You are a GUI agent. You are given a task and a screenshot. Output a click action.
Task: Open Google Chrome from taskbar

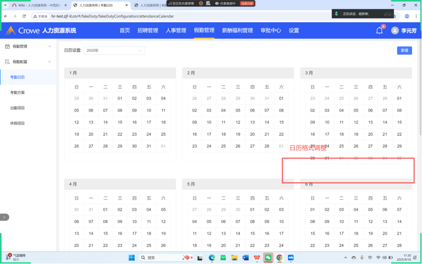[279, 258]
